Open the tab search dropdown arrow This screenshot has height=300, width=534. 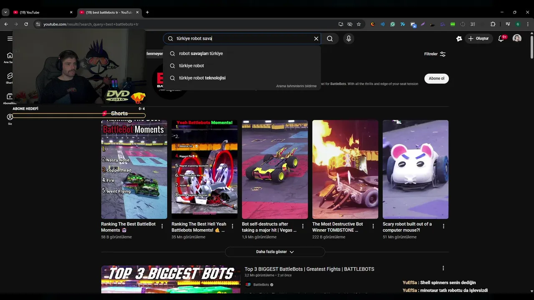(5, 12)
